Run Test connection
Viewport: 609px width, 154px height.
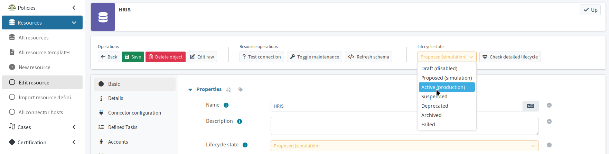262,57
